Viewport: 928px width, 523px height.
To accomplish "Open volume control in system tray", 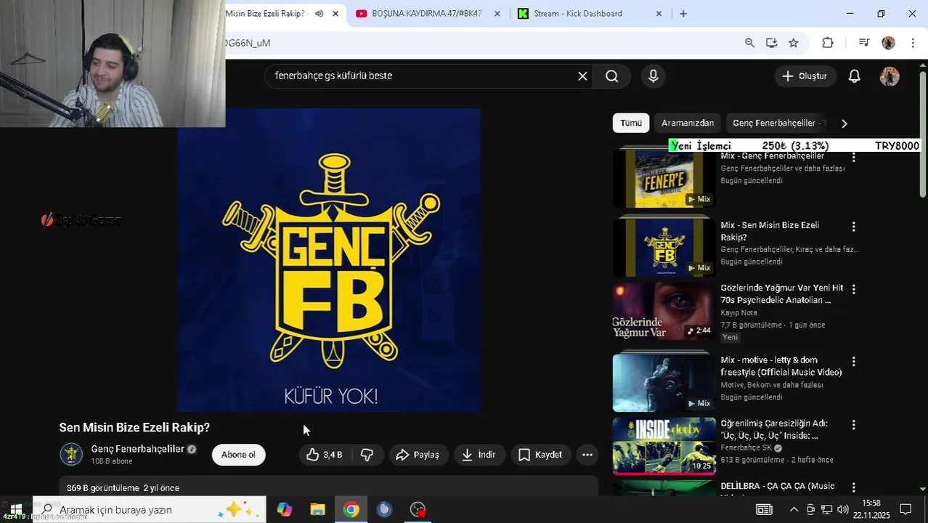I will (842, 510).
